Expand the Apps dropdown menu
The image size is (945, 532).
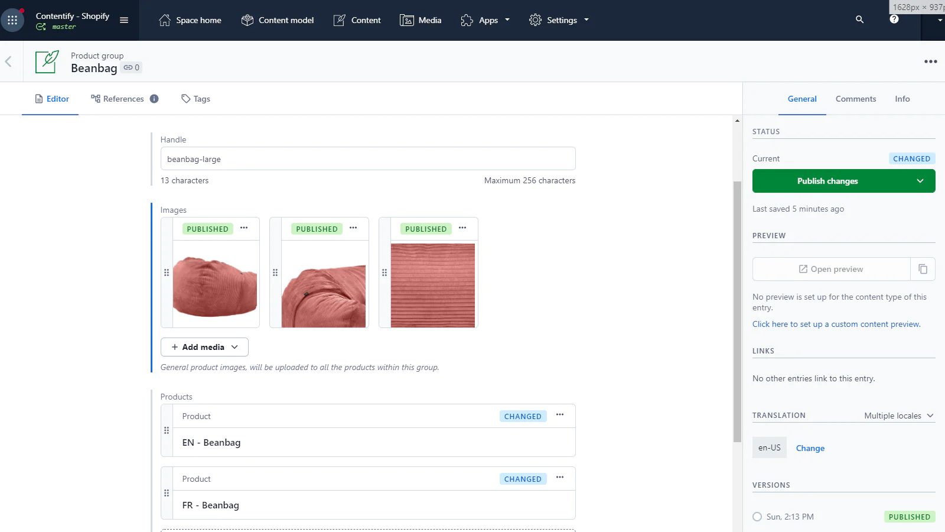485,20
